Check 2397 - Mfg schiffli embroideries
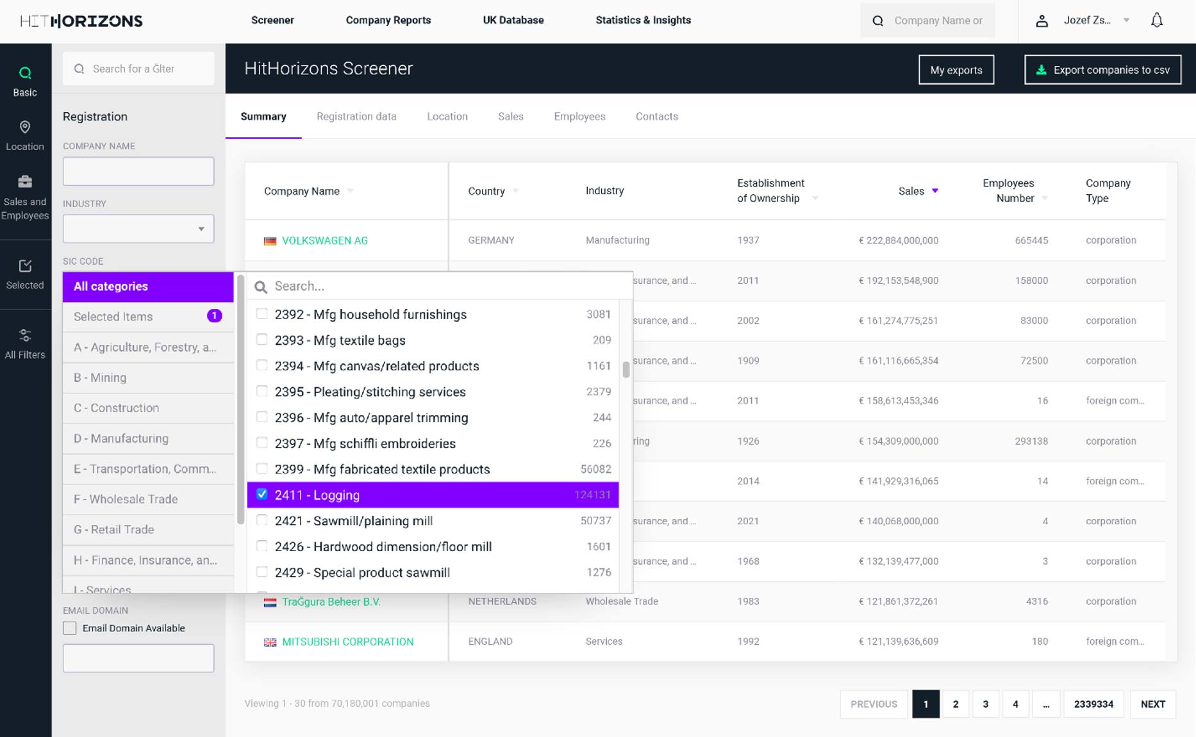Screen dimensions: 1196x737 (262, 443)
